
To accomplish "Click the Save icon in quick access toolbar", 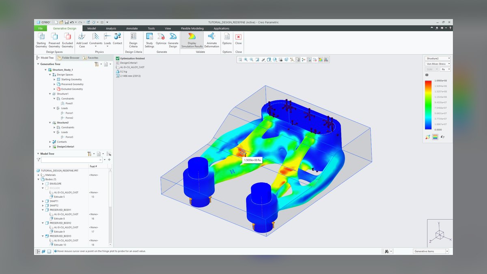I will [67, 22].
